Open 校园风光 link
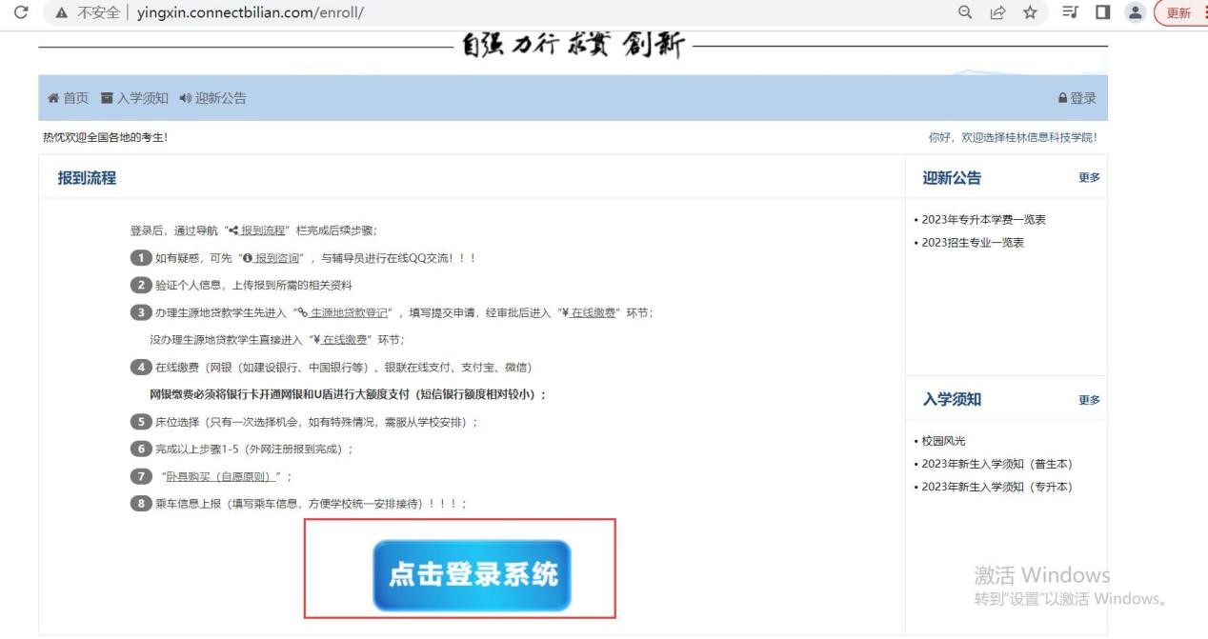The height and width of the screenshot is (639, 1208). coord(943,441)
